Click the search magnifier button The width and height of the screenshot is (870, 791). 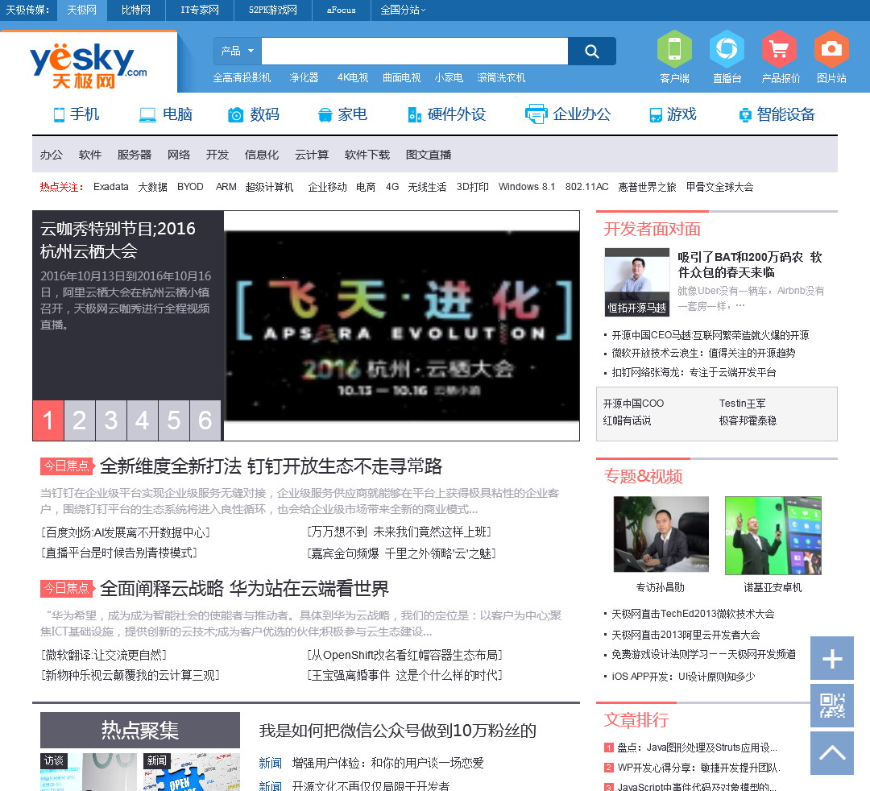point(591,52)
